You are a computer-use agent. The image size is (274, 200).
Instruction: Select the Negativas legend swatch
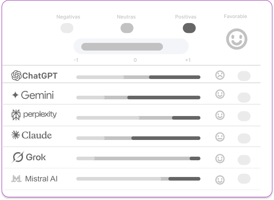click(x=67, y=28)
